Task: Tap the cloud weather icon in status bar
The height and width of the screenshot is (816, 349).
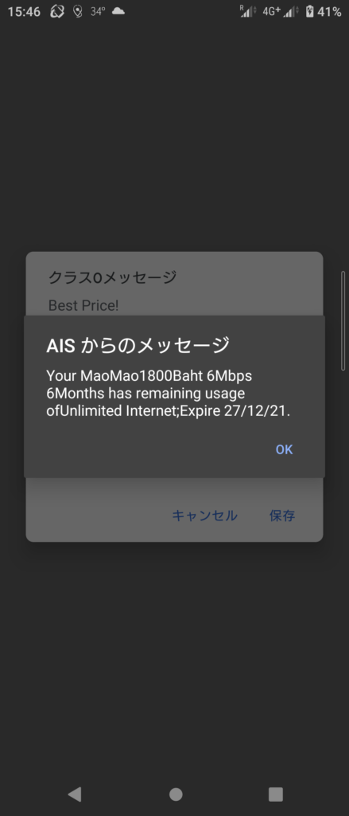Action: pyautogui.click(x=118, y=11)
